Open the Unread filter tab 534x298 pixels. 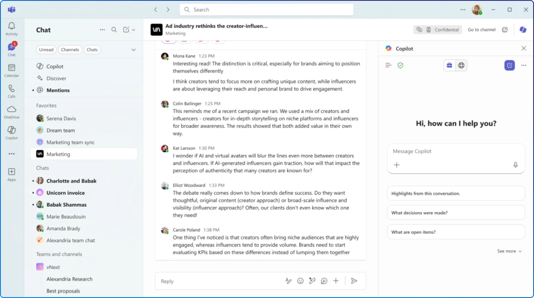46,50
